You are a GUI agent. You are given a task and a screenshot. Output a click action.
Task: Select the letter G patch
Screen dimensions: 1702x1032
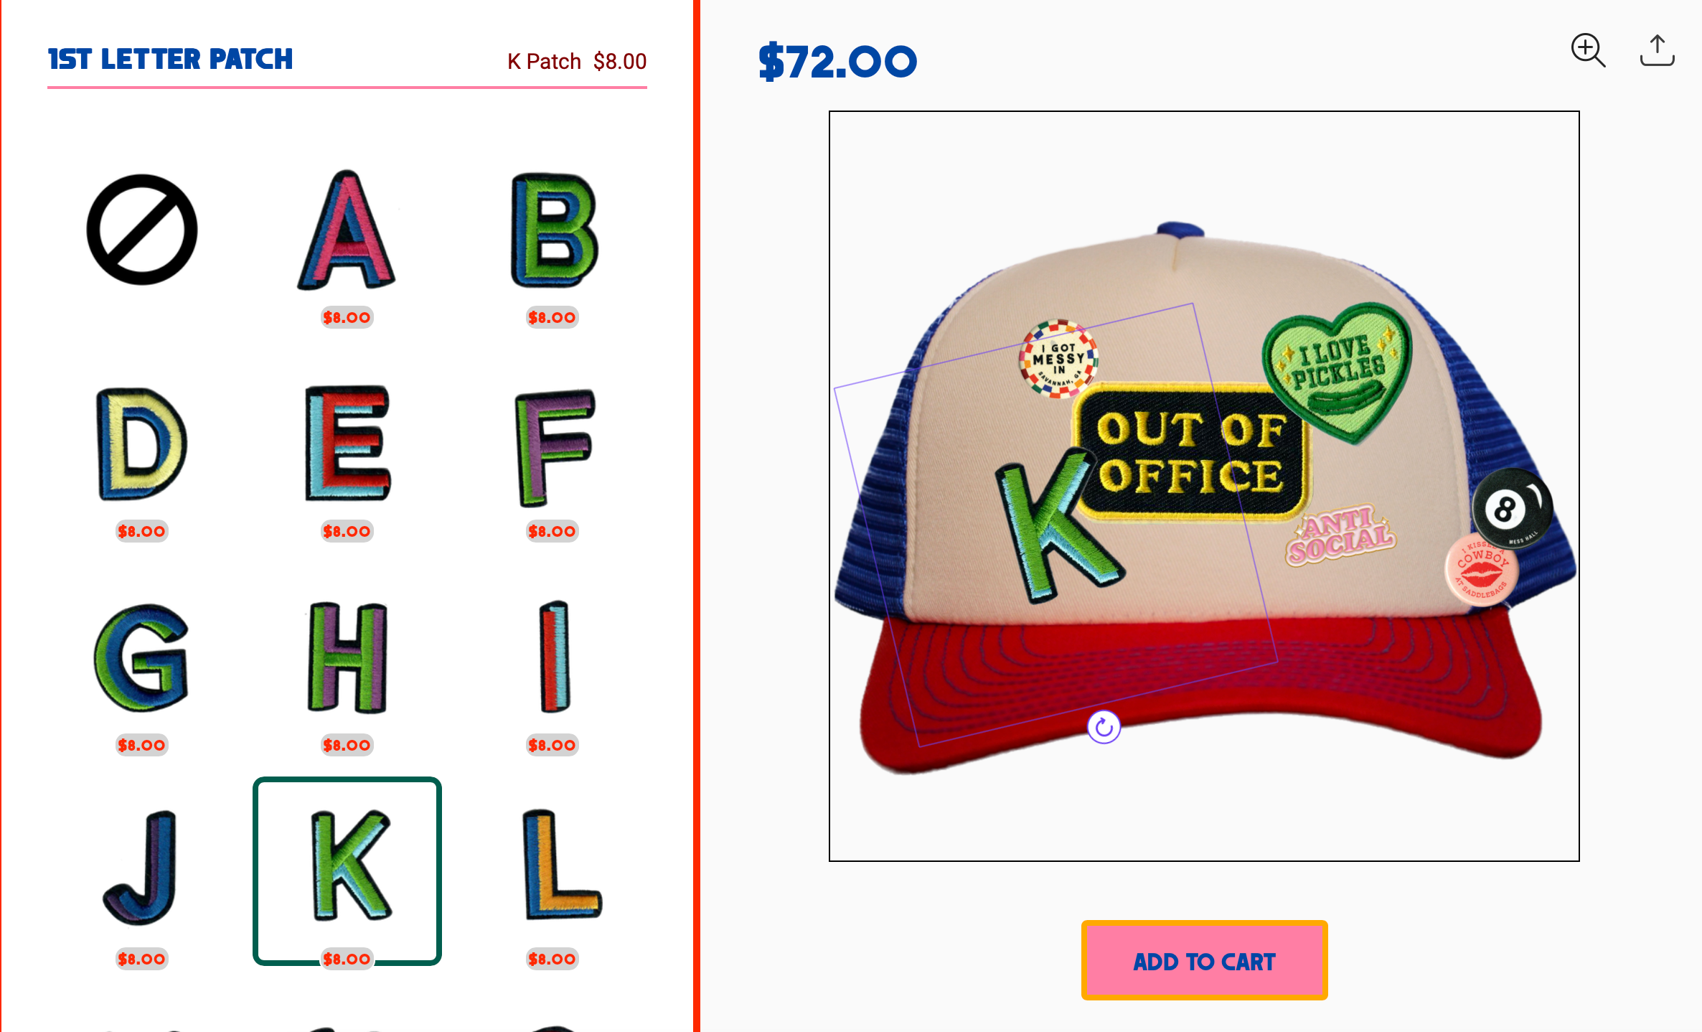pyautogui.click(x=141, y=657)
